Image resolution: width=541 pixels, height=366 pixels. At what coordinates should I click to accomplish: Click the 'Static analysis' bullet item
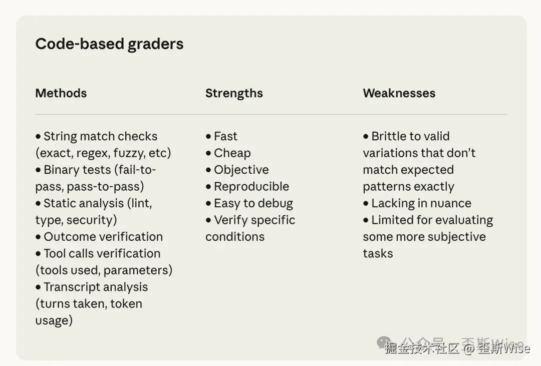(94, 211)
